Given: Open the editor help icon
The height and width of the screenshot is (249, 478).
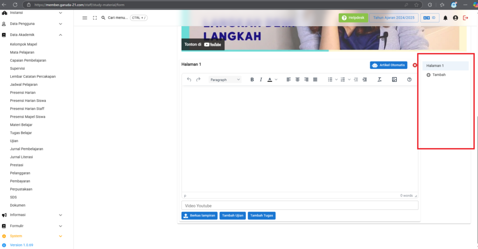Looking at the screenshot, I should [x=409, y=80].
